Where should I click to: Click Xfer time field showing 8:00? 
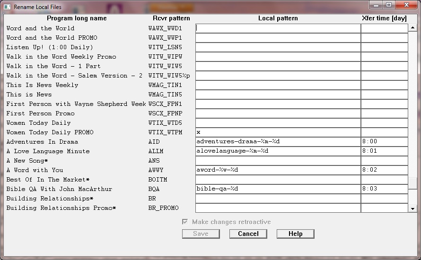point(385,142)
